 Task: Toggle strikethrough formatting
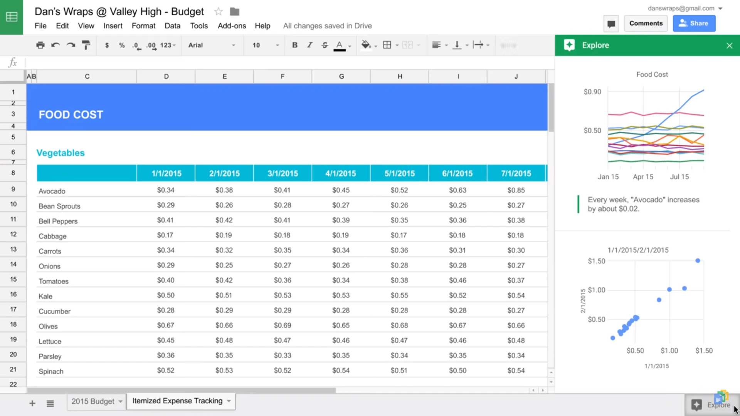325,45
